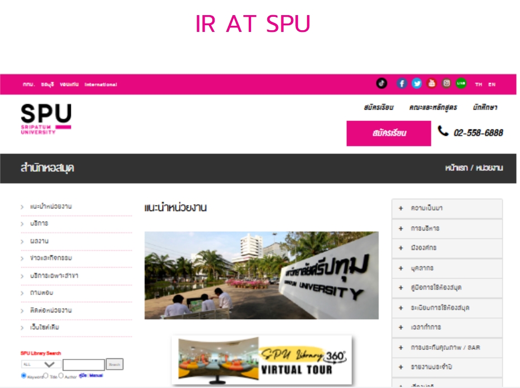Select the Title radio button
Image resolution: width=520 pixels, height=388 pixels.
coord(46,376)
